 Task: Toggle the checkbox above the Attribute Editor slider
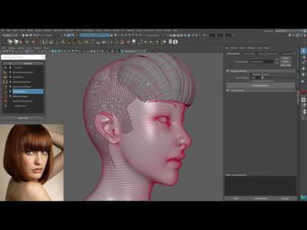click(x=251, y=74)
